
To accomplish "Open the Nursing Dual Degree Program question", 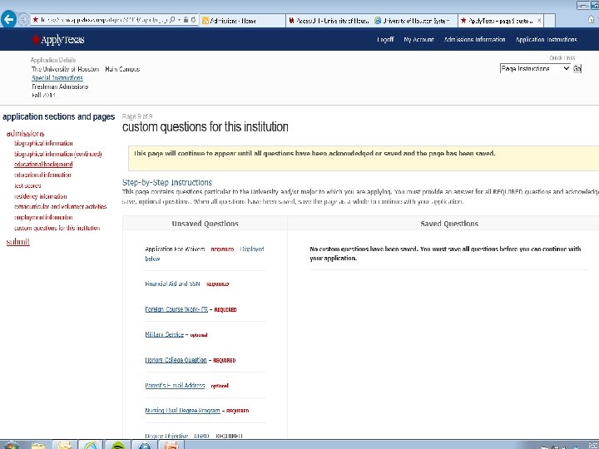I will pyautogui.click(x=182, y=411).
